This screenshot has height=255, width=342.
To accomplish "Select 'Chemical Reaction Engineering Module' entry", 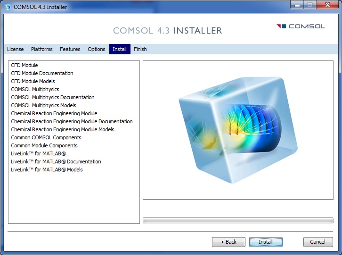I will coord(54,113).
